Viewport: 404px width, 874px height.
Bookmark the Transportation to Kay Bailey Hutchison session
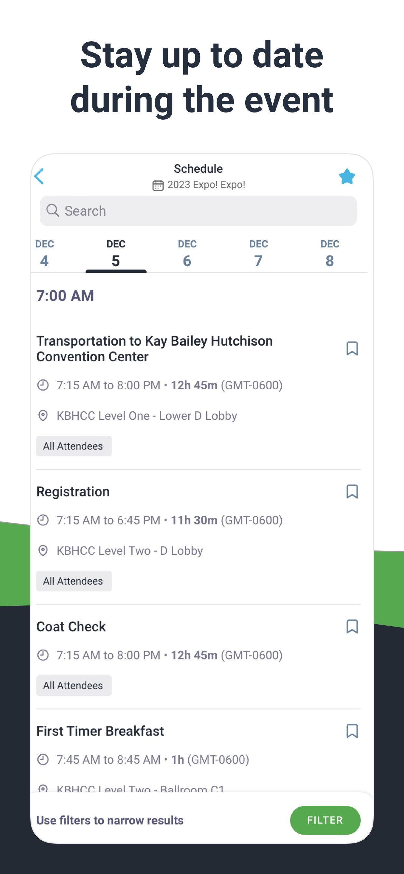352,349
